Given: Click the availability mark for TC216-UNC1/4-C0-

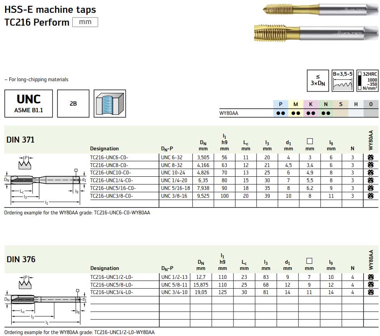Looking at the screenshot, I should click(371, 181).
